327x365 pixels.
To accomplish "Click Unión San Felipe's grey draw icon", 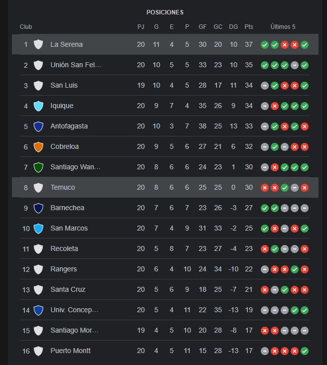I will pos(295,65).
